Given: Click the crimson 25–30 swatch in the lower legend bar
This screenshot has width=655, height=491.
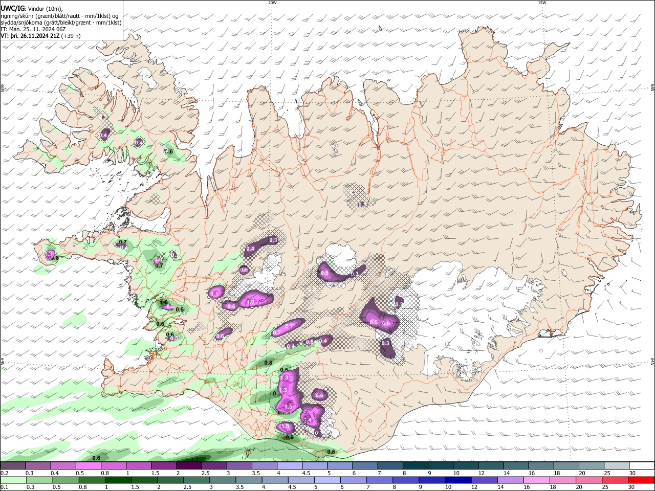Looking at the screenshot, I should pos(614,480).
